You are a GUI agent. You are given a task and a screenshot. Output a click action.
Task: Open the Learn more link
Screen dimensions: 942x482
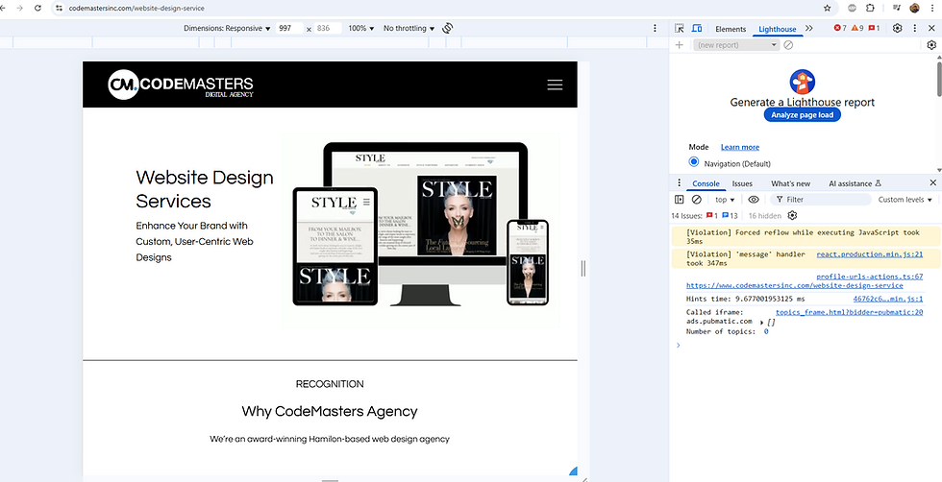tap(740, 147)
